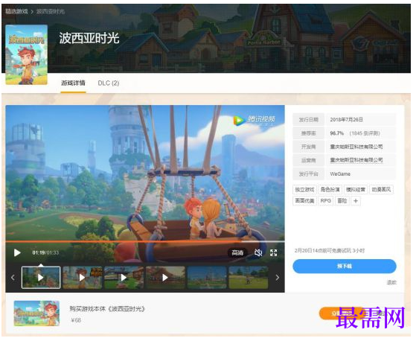Unmute the video with the speaker icon
Image resolution: width=419 pixels, height=341 pixels.
(x=258, y=252)
